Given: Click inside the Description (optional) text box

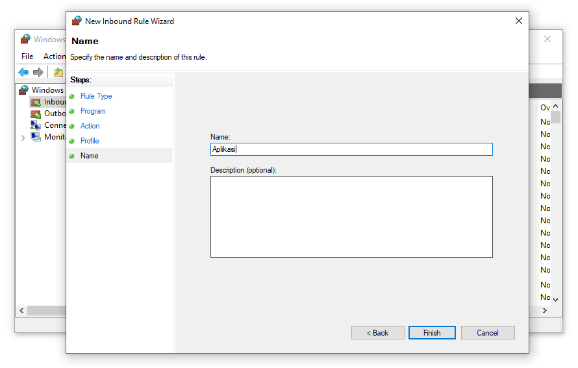Looking at the screenshot, I should [351, 217].
